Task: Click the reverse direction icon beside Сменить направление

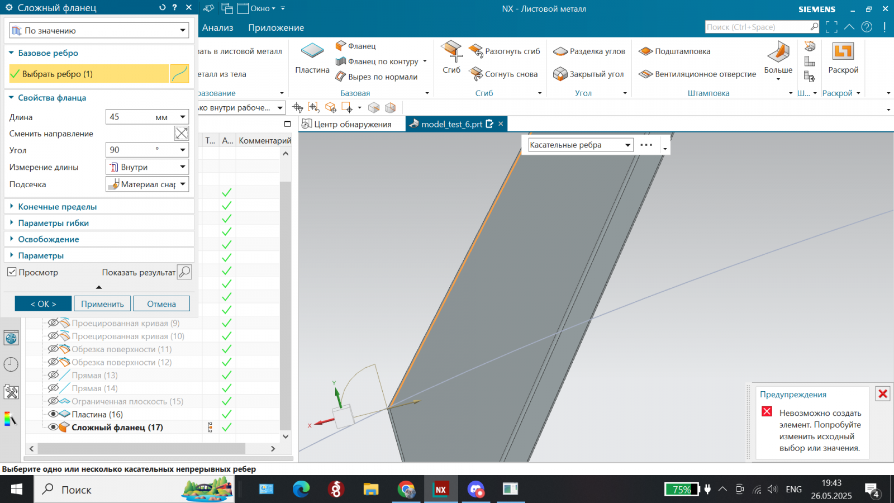Action: pos(181,134)
